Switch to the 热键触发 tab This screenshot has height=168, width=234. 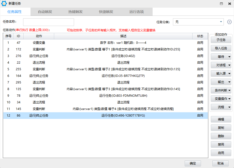pos(76,12)
